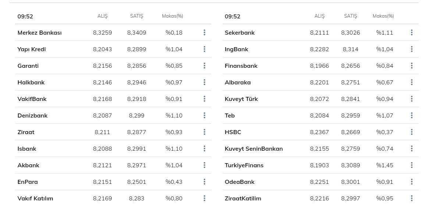Viewport: 426px width, 217px height.
Task: Click the three-dot menu for HSBC
Action: tap(412, 132)
